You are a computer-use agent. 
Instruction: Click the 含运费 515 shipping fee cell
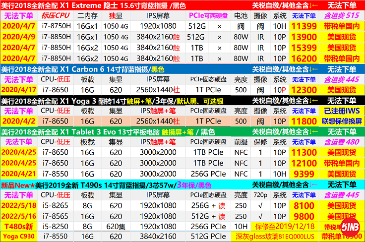(341, 16)
